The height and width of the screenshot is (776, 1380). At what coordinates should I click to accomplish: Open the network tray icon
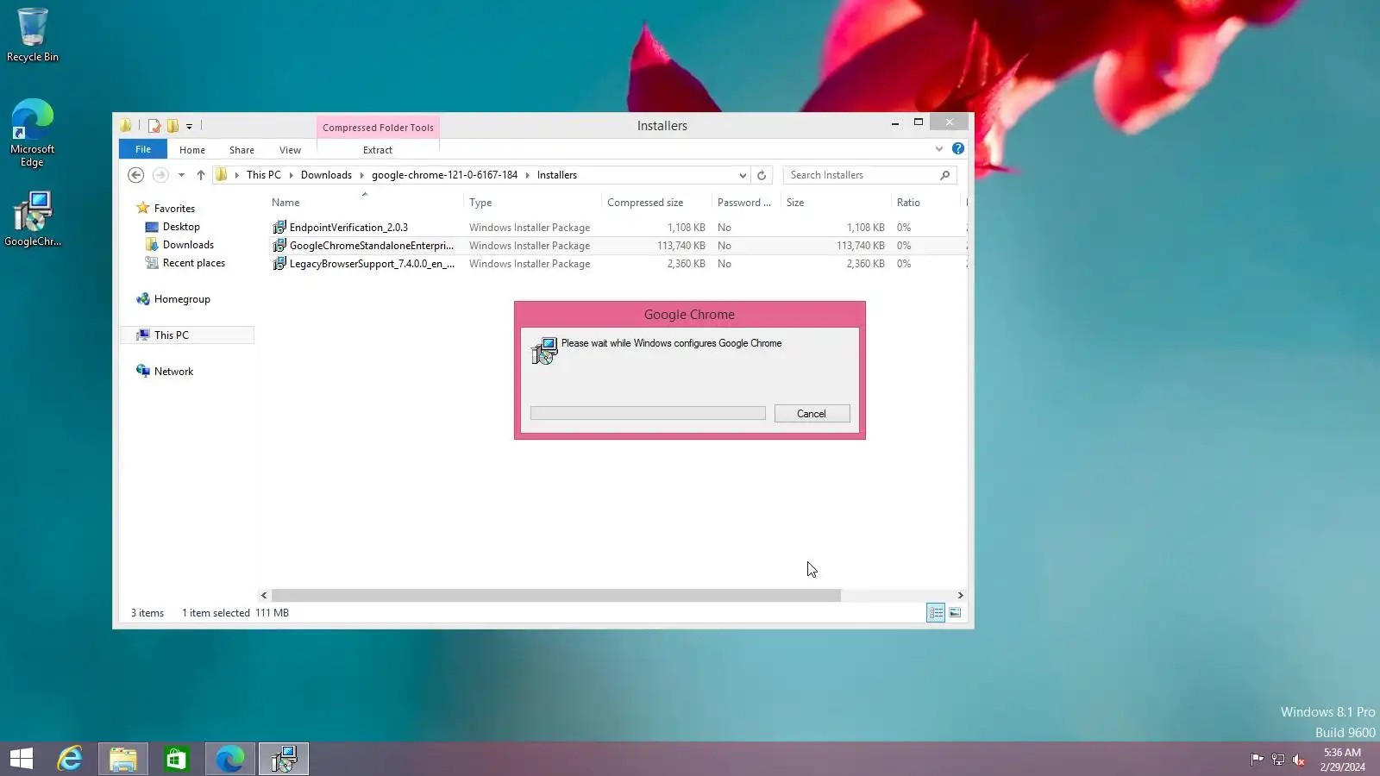[x=1278, y=760]
